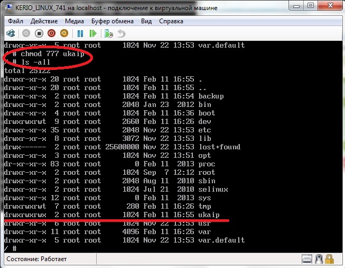Open the Справка menu

click(171, 21)
